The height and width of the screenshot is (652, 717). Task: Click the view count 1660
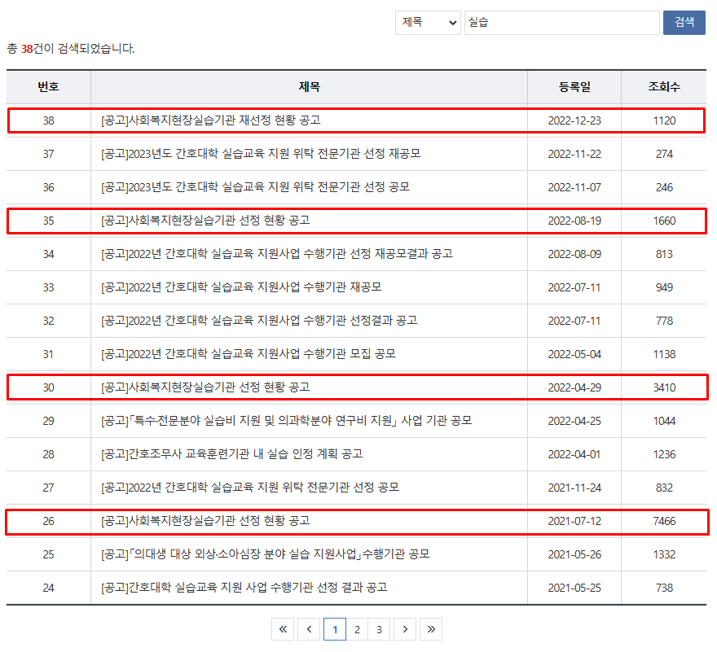664,221
